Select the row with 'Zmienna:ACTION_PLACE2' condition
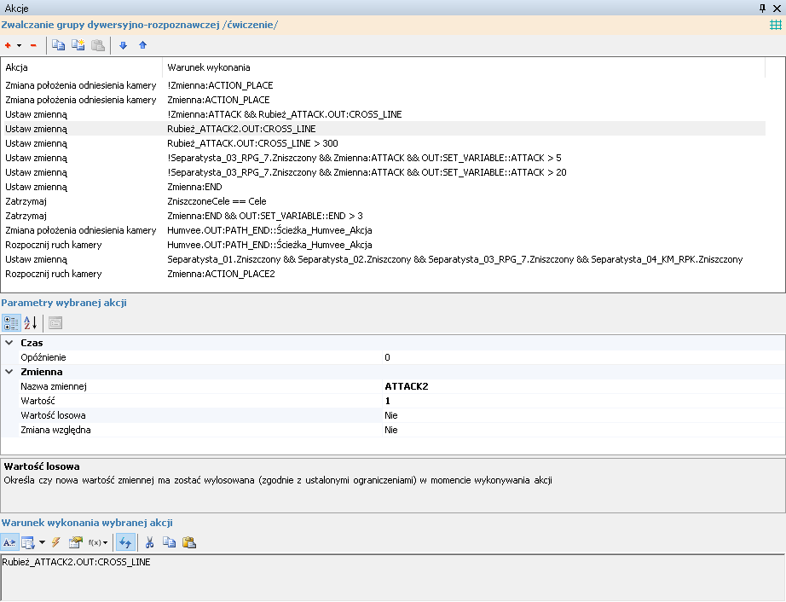Screen dimensions: 786x602 [384, 275]
